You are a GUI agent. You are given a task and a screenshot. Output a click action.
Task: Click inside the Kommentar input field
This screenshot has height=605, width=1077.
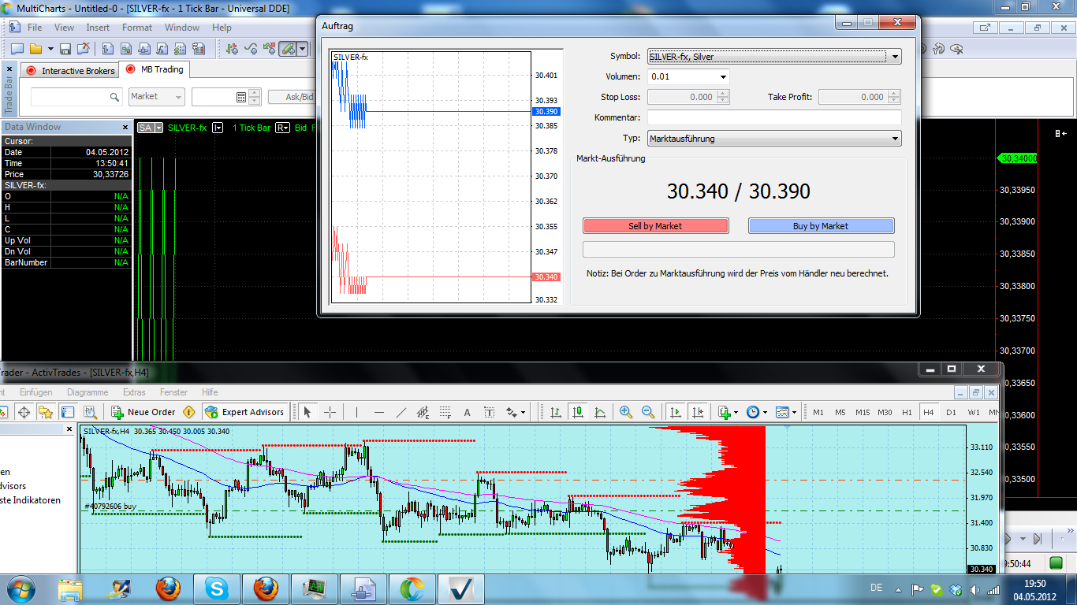[774, 117]
